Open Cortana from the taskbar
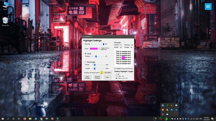216x121 pixels. click(x=13, y=119)
